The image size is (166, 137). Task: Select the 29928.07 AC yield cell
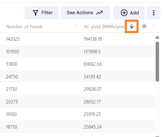pyautogui.click(x=92, y=89)
